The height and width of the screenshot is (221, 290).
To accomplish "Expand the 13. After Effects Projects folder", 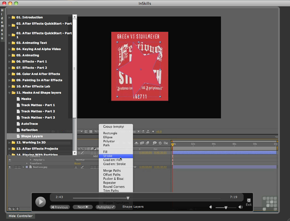I will 9,149.
